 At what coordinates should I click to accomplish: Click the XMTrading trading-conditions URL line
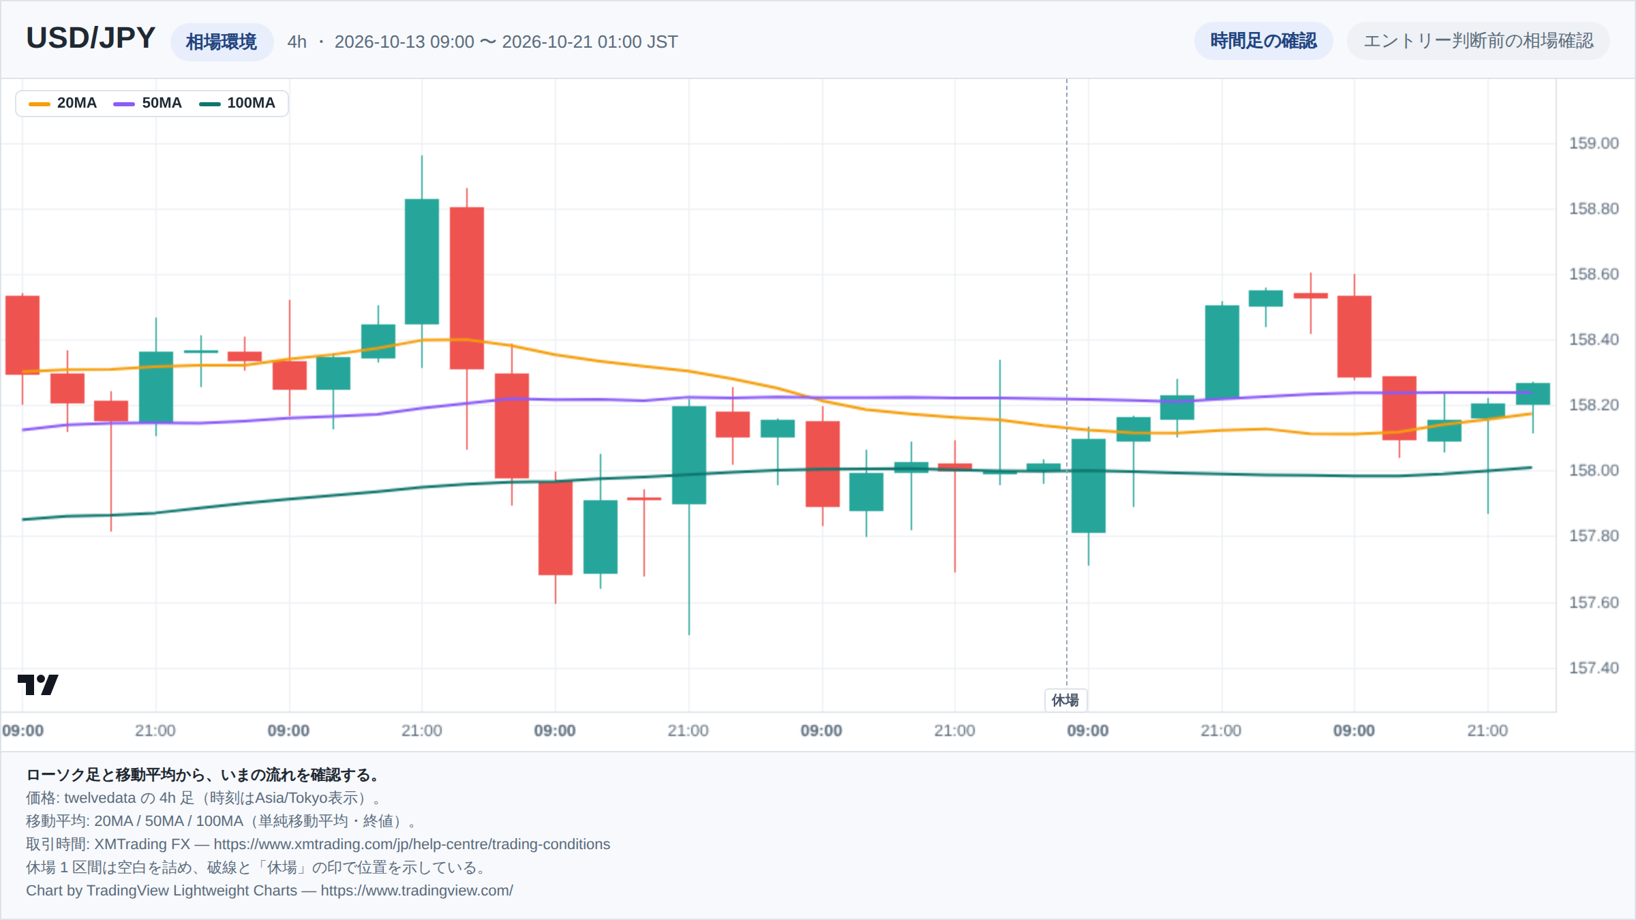[318, 844]
